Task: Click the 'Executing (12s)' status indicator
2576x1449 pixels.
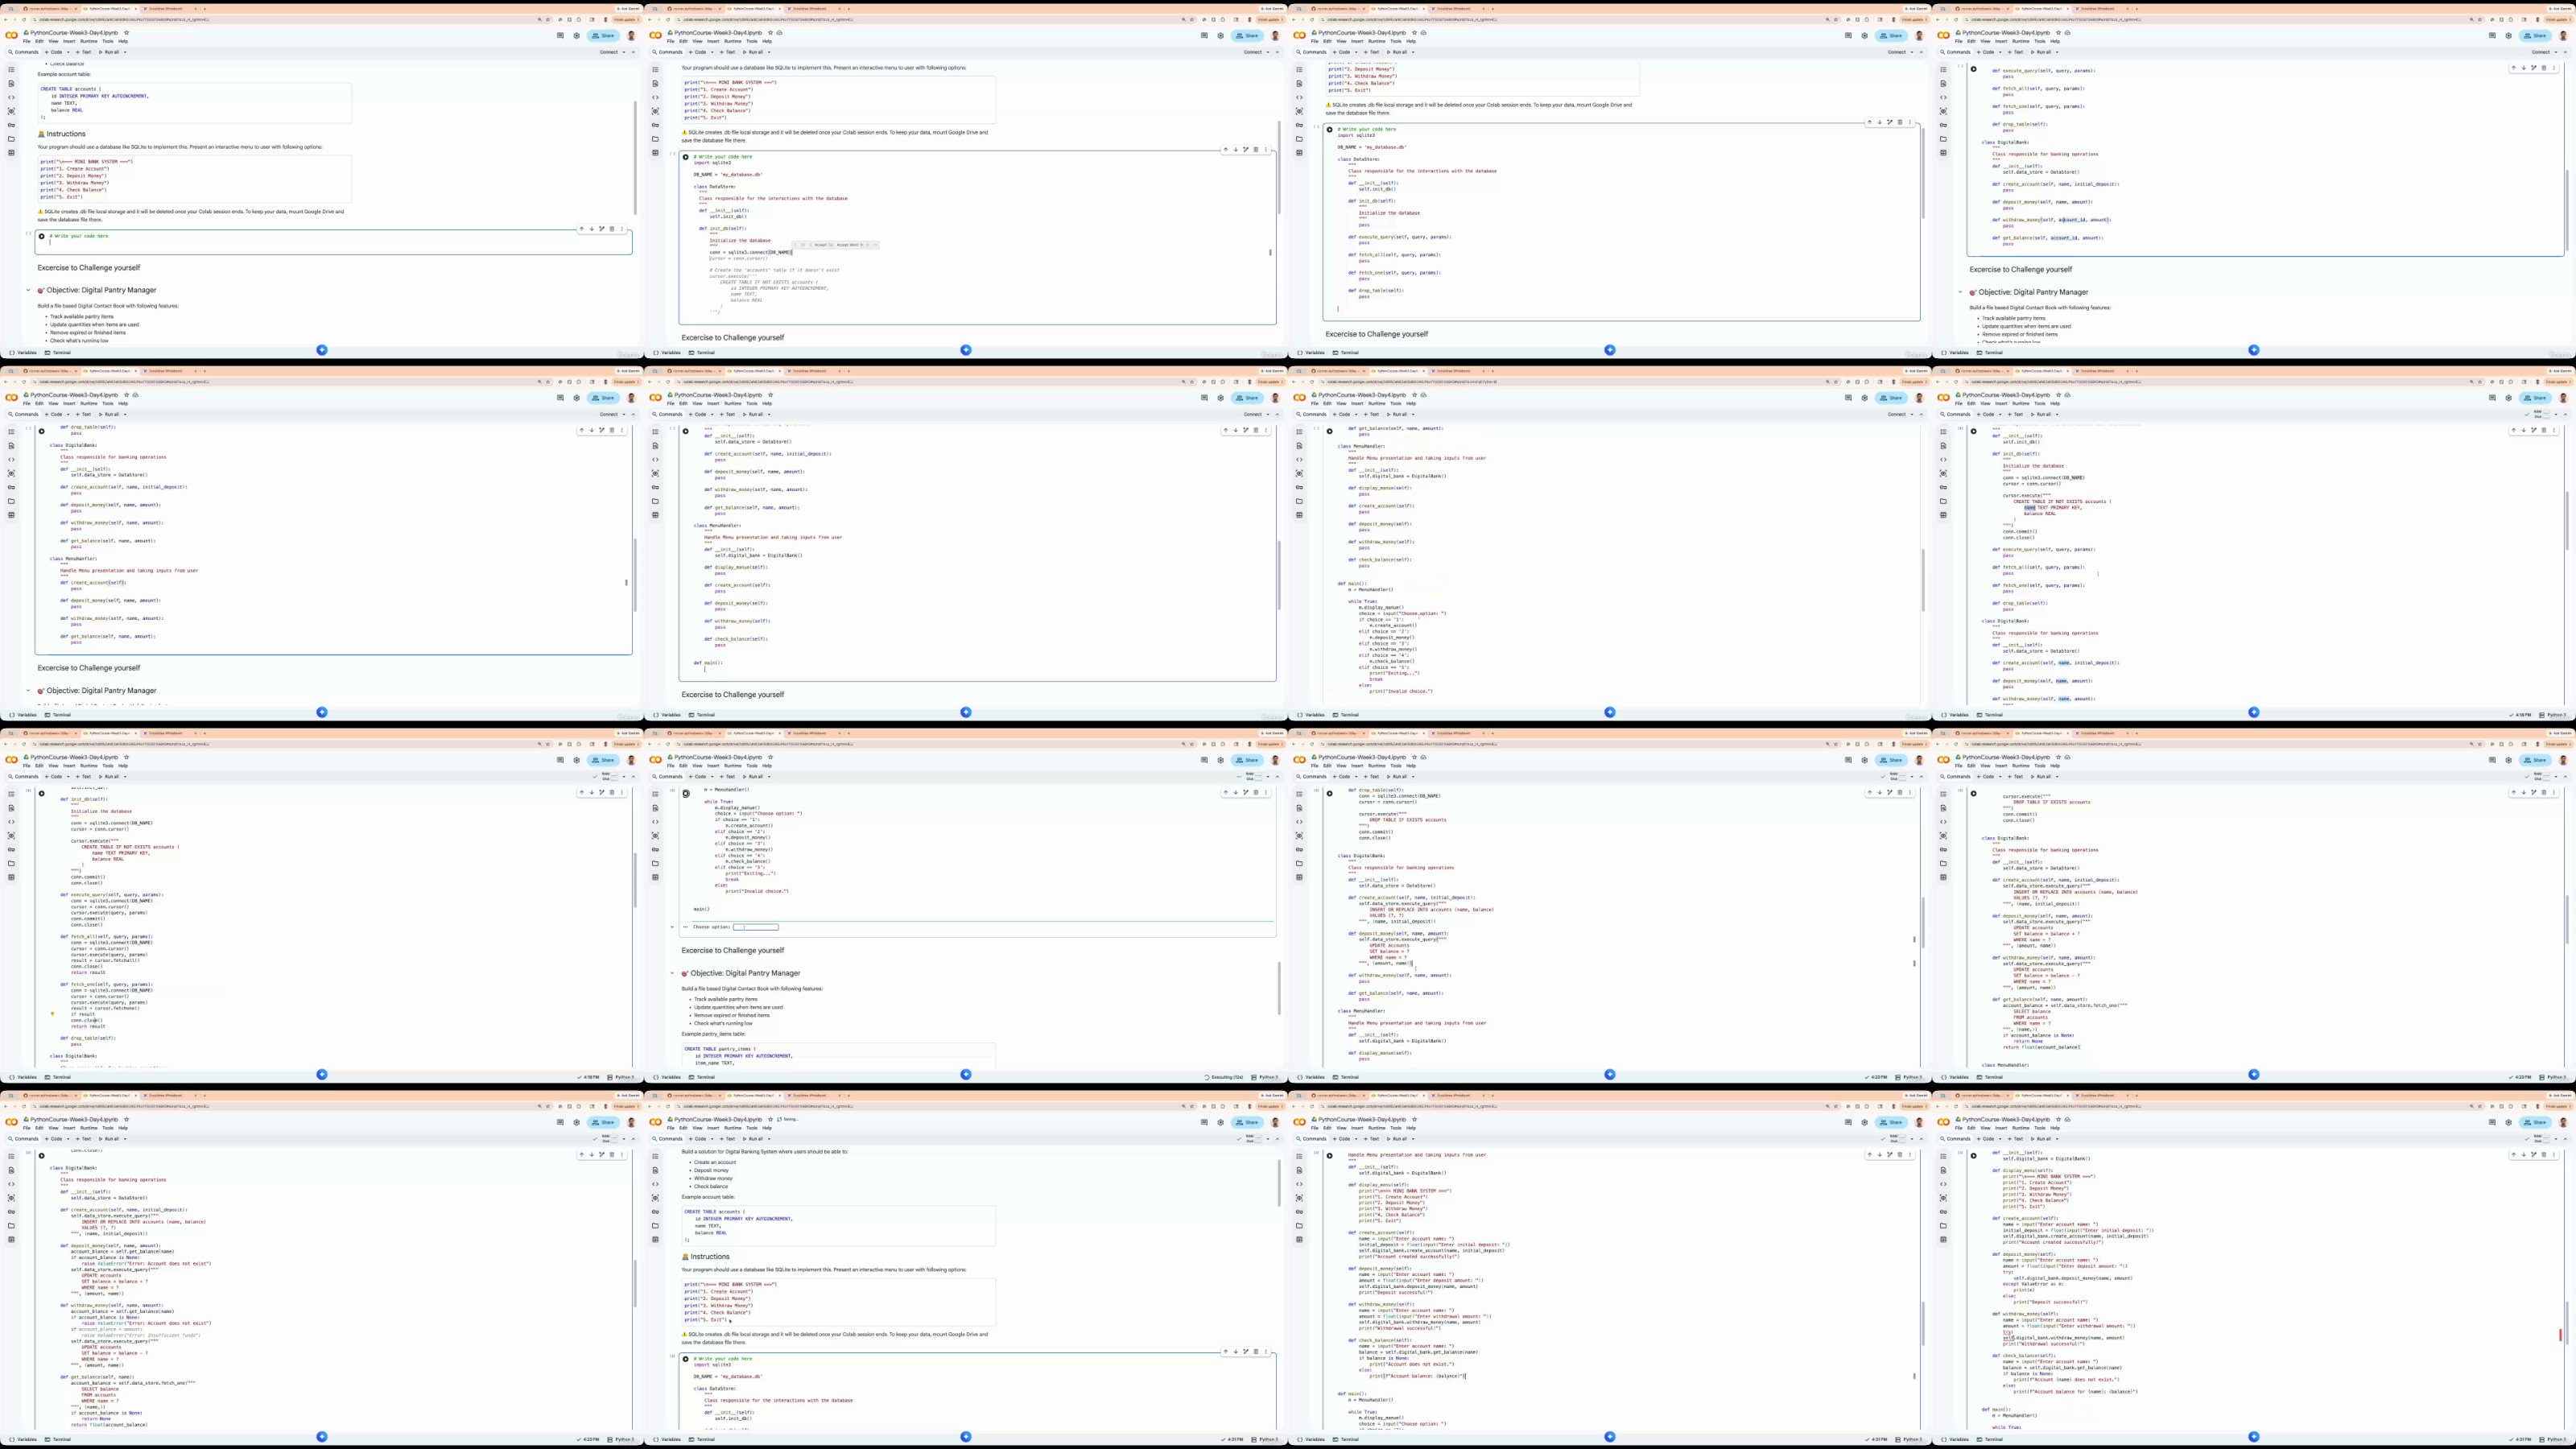Action: tap(1225, 1077)
